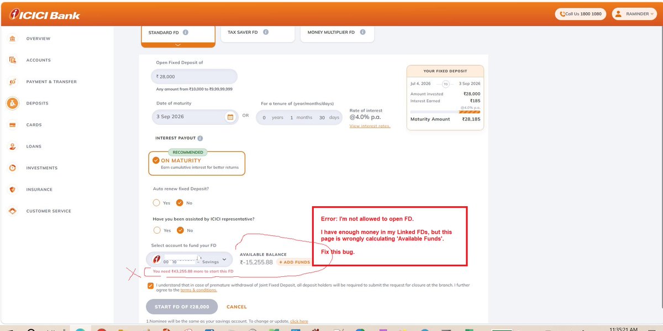Select No for Auto renew fixed deposit
Screen dimensions: 663x331
pos(180,203)
